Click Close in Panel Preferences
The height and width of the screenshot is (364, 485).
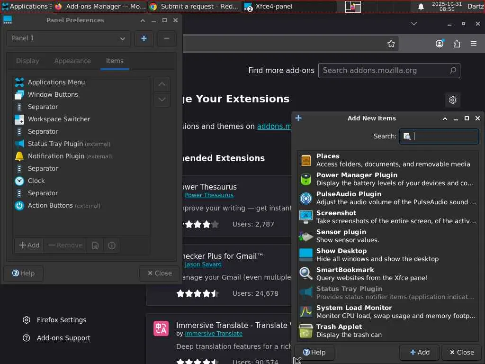pos(159,273)
